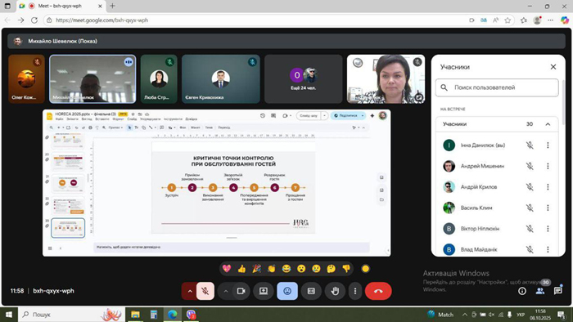This screenshot has height=322, width=573.
Task: Open the present screen sharing button
Action: click(264, 291)
